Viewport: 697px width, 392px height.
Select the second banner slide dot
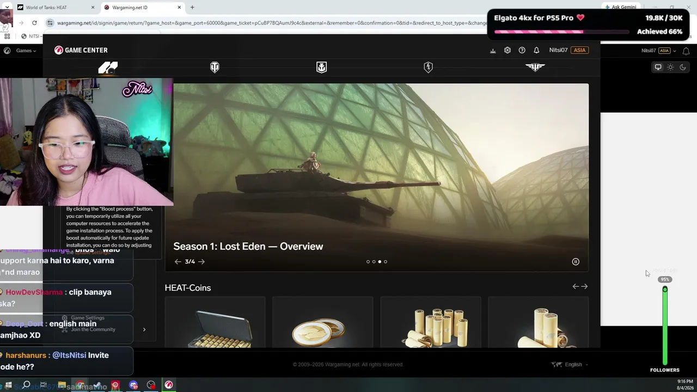tap(374, 262)
